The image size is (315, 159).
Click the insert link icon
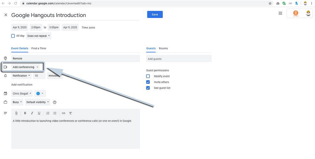click(63, 113)
